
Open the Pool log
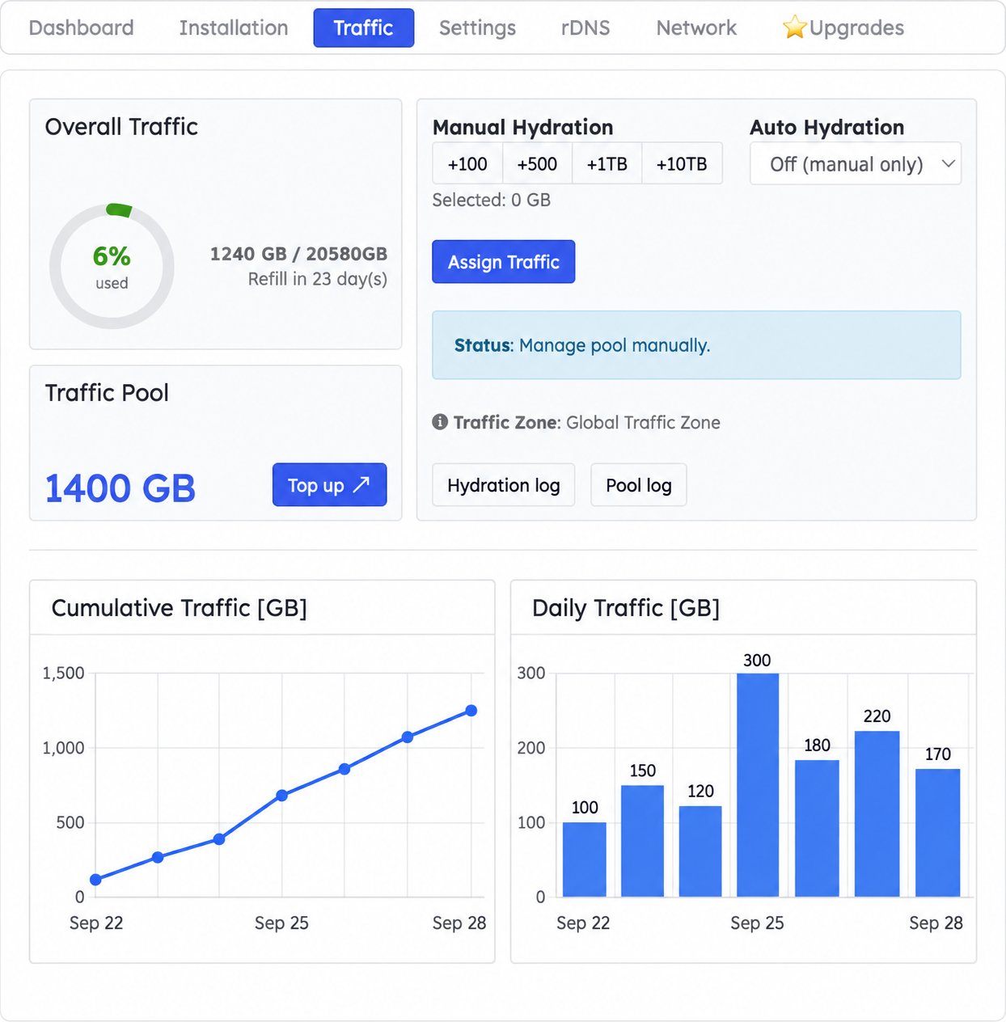pos(639,485)
